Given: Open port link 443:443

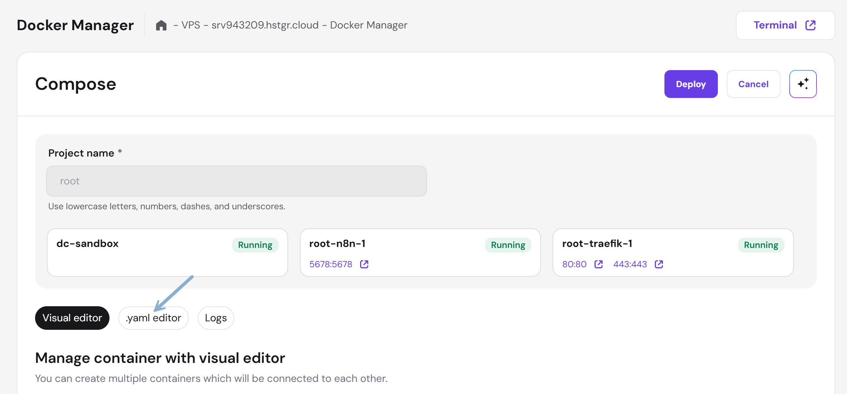Looking at the screenshot, I should click(x=630, y=264).
